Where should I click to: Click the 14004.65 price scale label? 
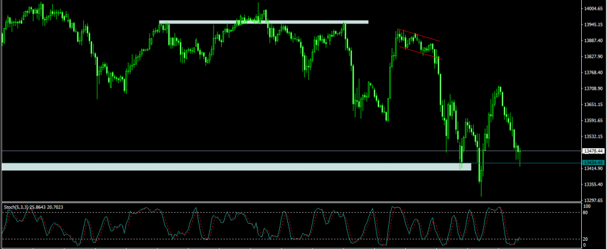(x=595, y=8)
